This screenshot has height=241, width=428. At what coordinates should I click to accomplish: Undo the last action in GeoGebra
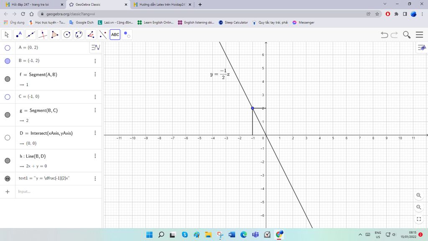tap(385, 35)
